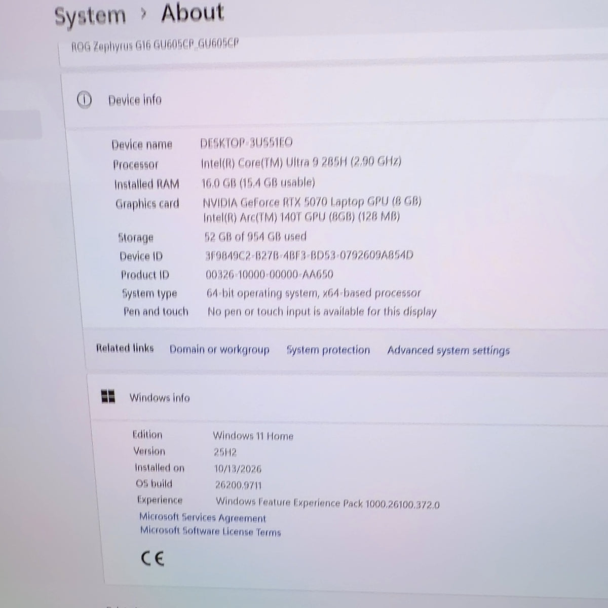Click the Experience label
This screenshot has width=608, height=608.
pos(160,500)
